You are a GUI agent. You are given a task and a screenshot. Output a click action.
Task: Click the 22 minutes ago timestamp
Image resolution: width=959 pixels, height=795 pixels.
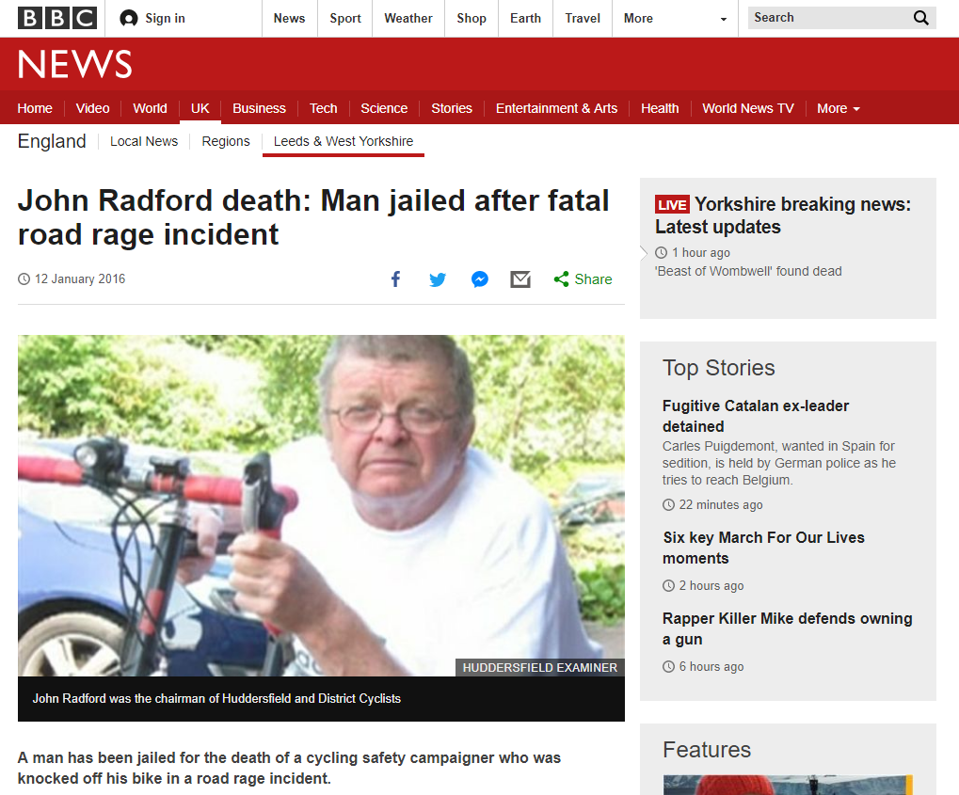[721, 505]
